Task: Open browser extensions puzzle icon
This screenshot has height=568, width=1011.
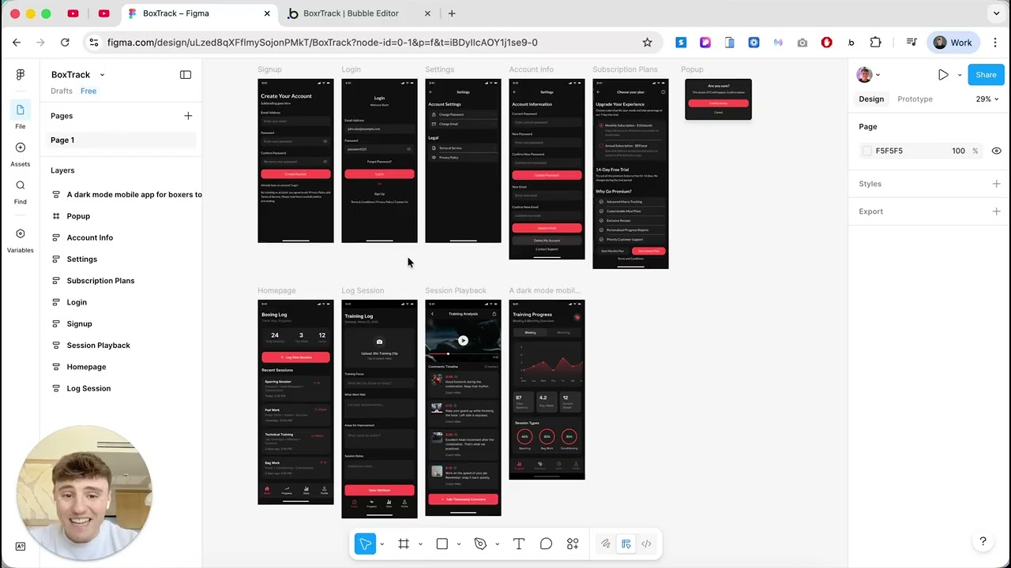Action: [x=875, y=43]
